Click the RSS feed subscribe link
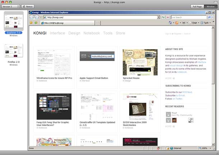Screen dimensions: 219x155 pyautogui.click(x=187, y=92)
